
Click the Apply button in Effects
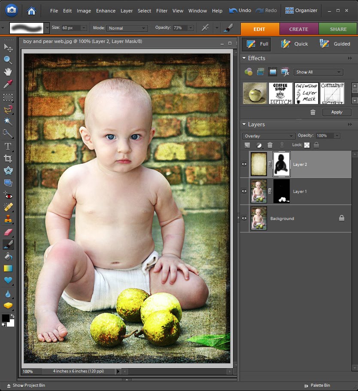[x=337, y=112]
